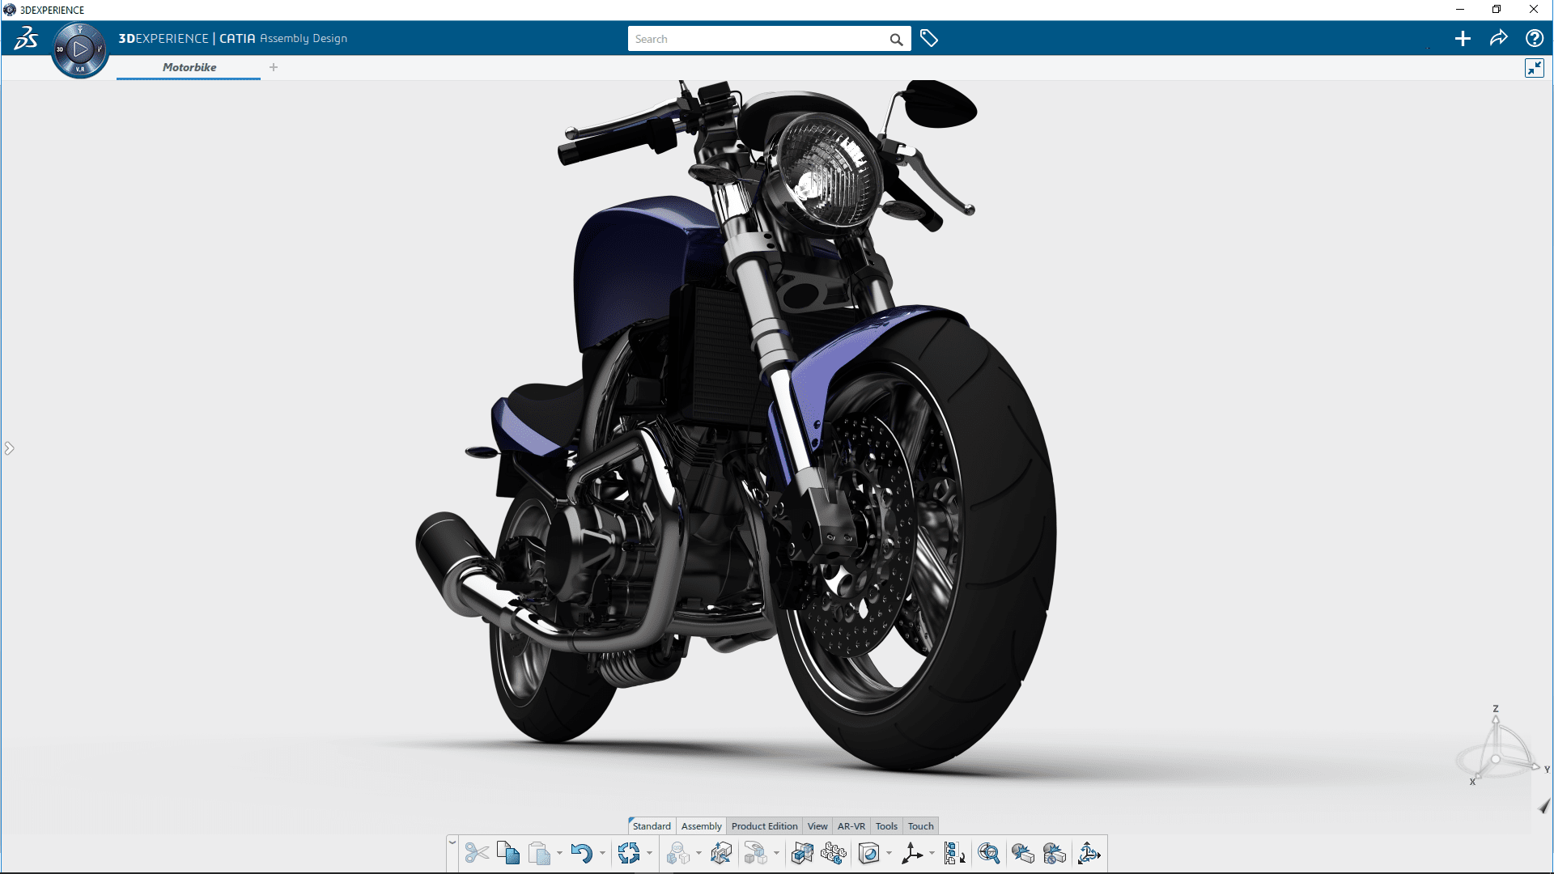Click the plus add button top-right
This screenshot has width=1554, height=874.
pyautogui.click(x=1463, y=39)
